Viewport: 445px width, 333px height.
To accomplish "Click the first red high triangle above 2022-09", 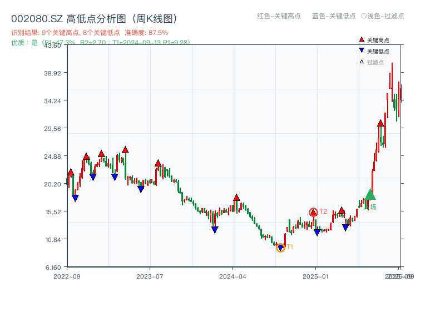I will (71, 172).
